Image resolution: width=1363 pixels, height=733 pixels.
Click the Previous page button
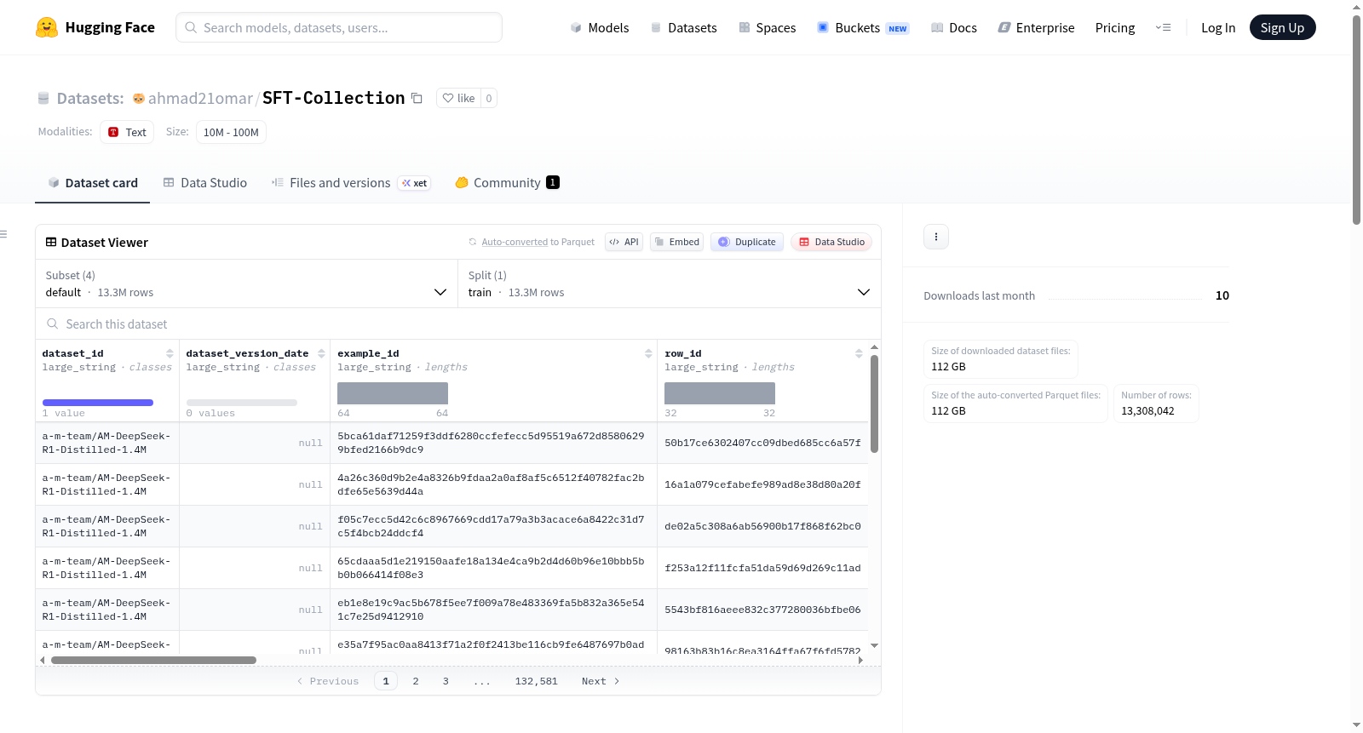pos(328,681)
